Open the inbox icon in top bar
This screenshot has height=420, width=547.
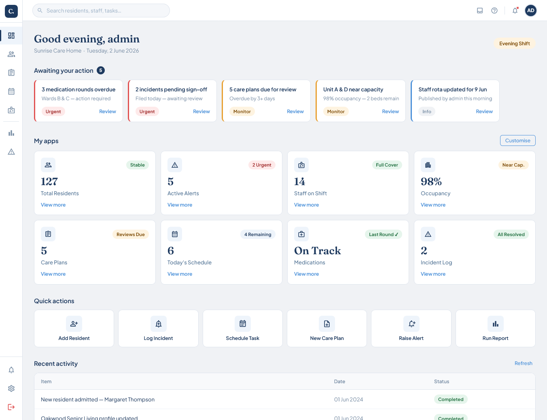click(480, 11)
